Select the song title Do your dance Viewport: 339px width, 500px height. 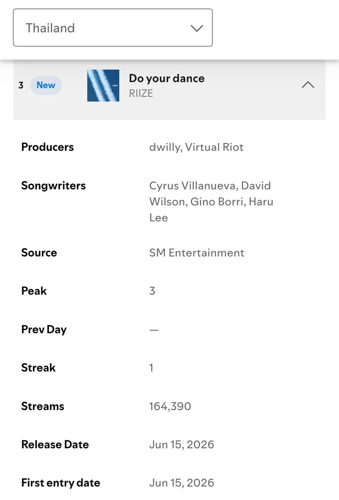[x=167, y=78]
